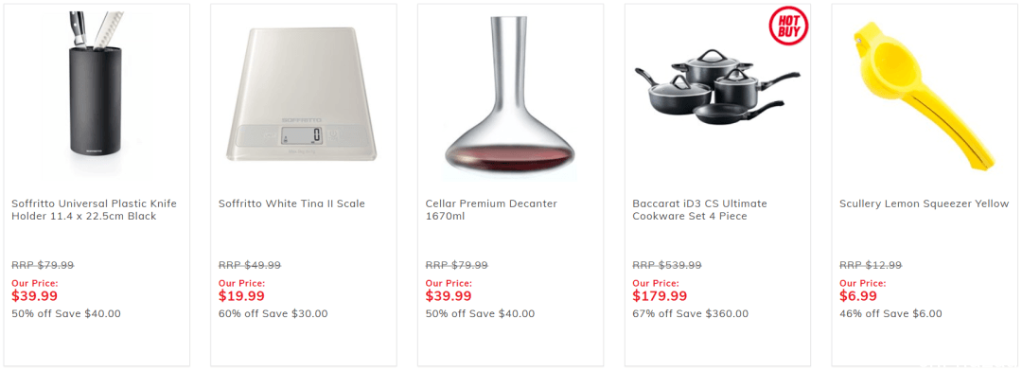This screenshot has height=371, width=1022.
Task: Open the Soffritto White Tina II Scale link
Action: click(x=291, y=204)
